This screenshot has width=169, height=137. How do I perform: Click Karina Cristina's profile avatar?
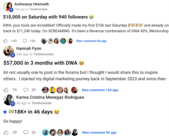tap(8, 100)
